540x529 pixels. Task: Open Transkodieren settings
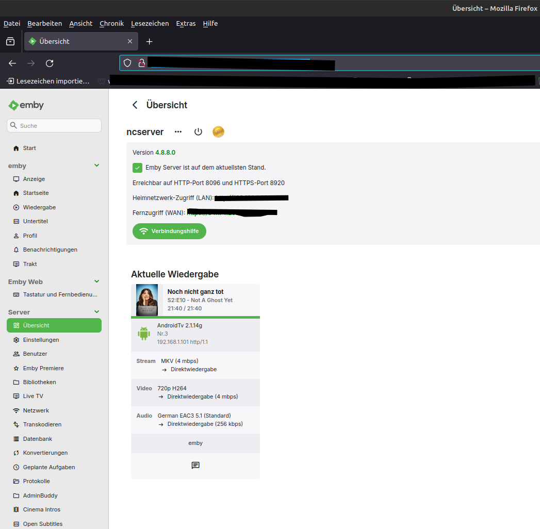point(54,424)
